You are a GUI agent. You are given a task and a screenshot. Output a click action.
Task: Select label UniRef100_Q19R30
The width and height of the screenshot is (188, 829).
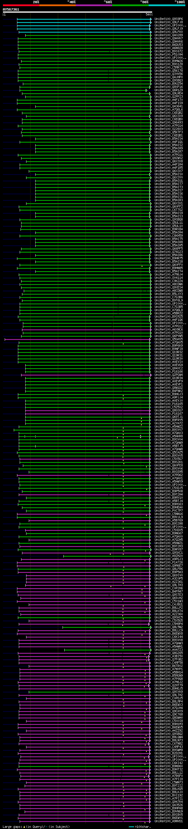click(x=169, y=358)
